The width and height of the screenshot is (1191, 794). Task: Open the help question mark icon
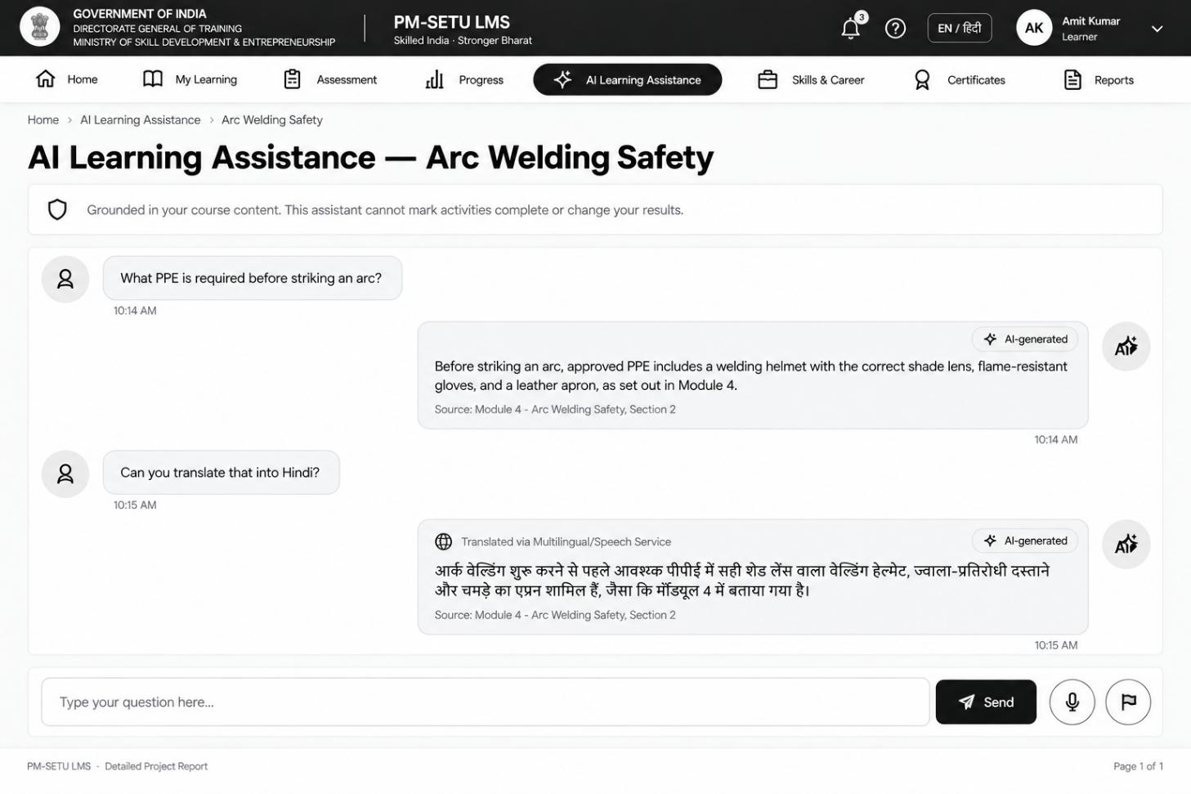tap(896, 29)
